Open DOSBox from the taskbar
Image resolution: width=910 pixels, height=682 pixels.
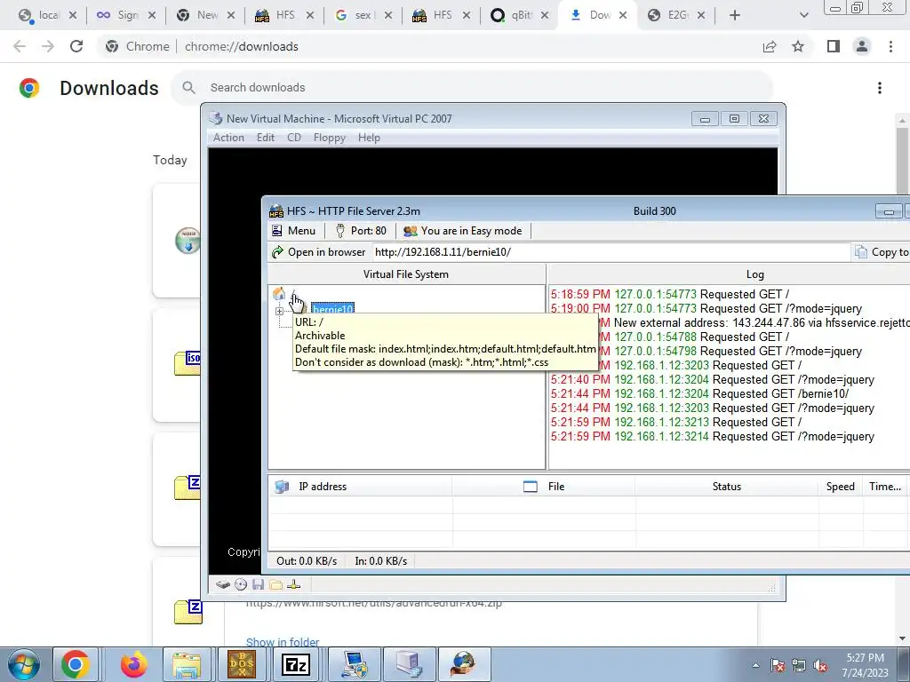pos(242,664)
